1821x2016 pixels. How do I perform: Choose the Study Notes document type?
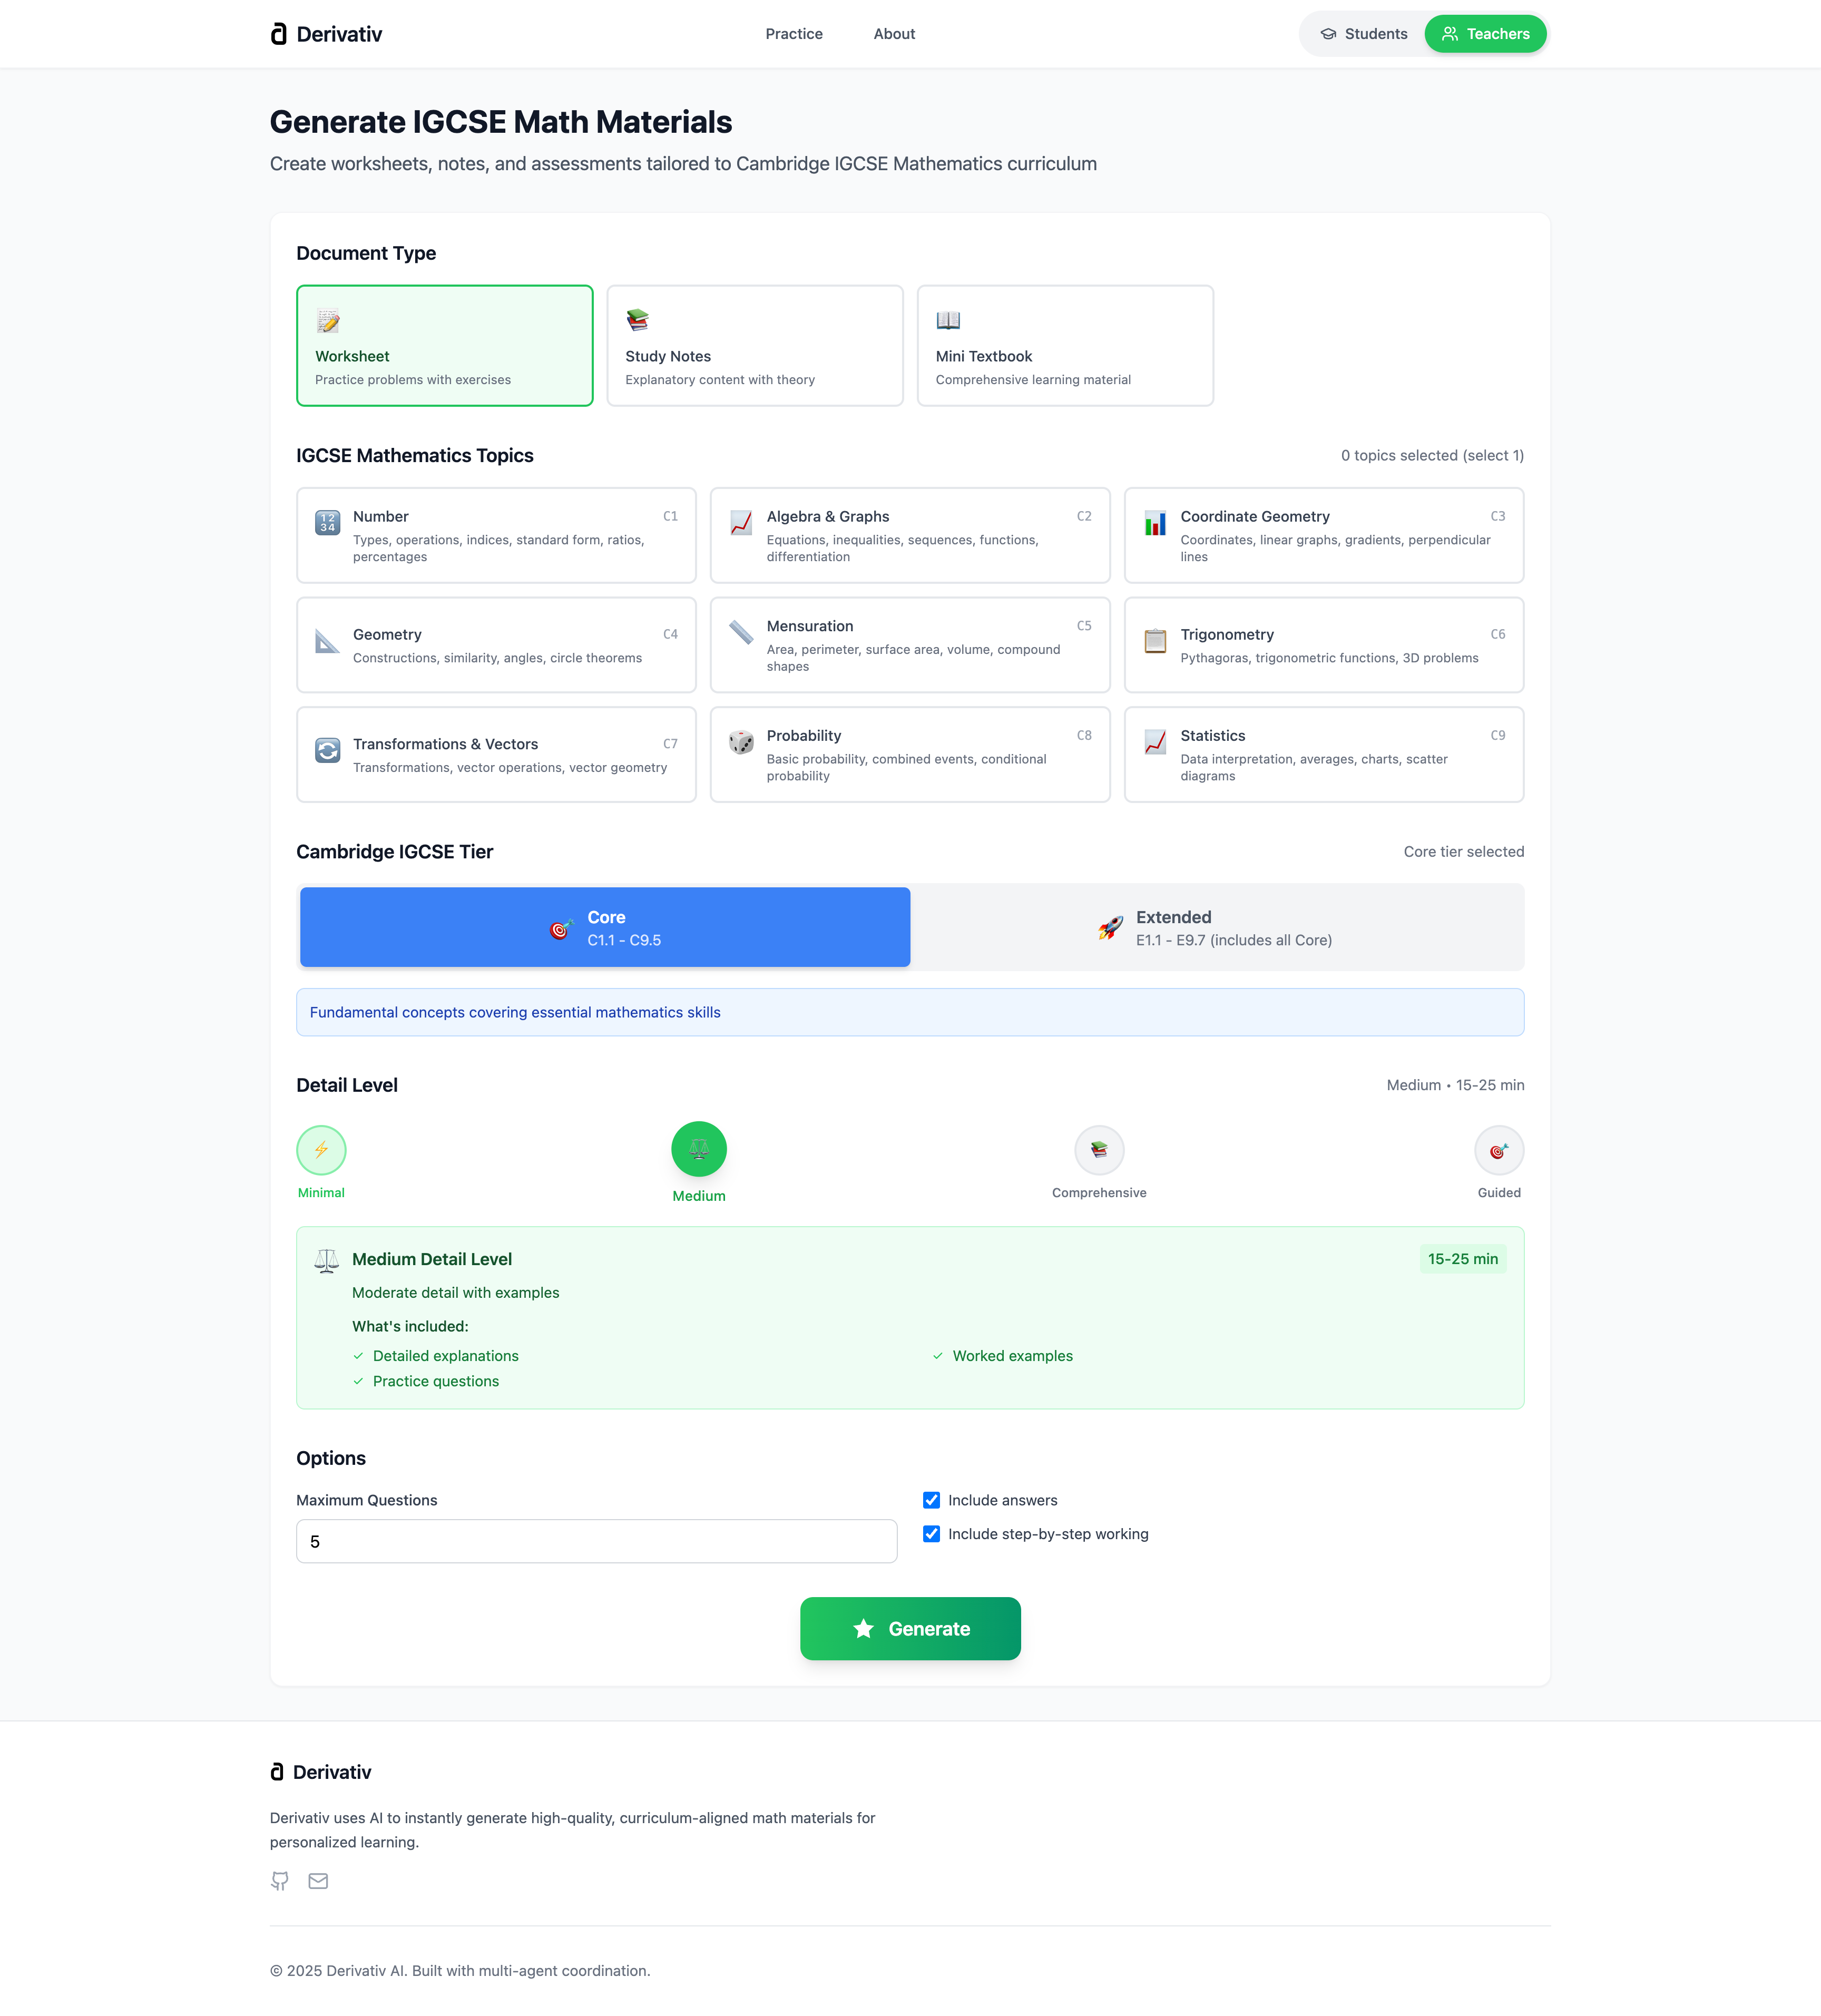755,346
